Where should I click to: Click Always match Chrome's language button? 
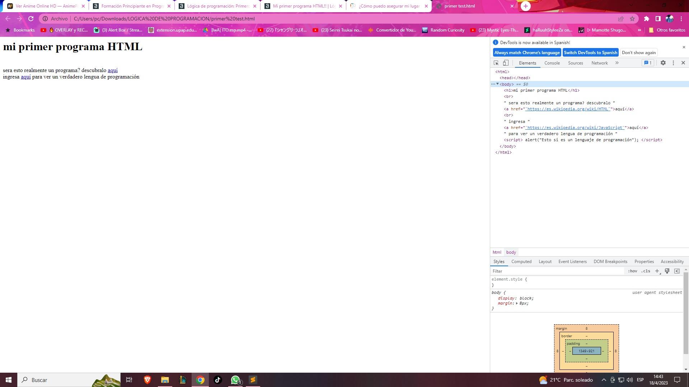click(x=527, y=53)
